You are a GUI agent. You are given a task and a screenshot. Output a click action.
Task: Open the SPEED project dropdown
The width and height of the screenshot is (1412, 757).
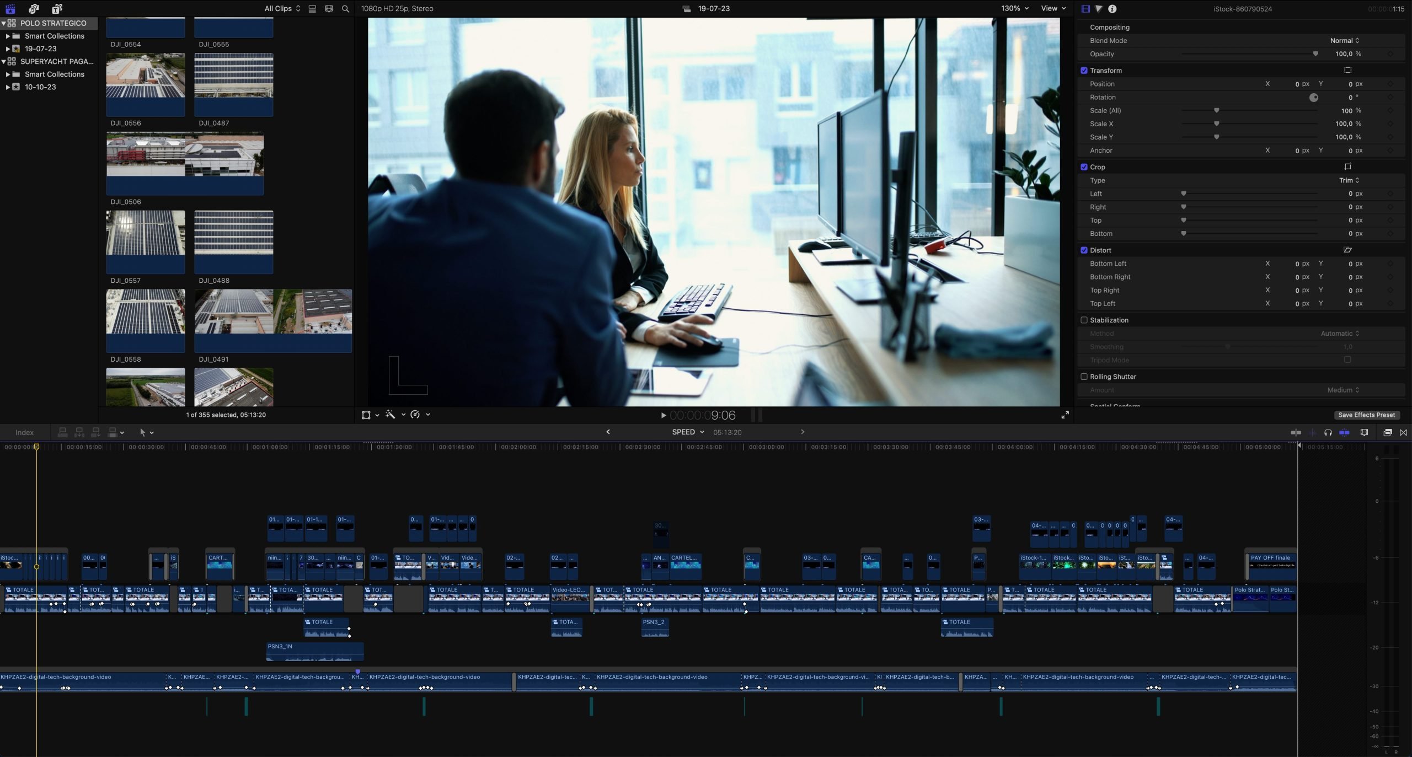[x=688, y=432]
